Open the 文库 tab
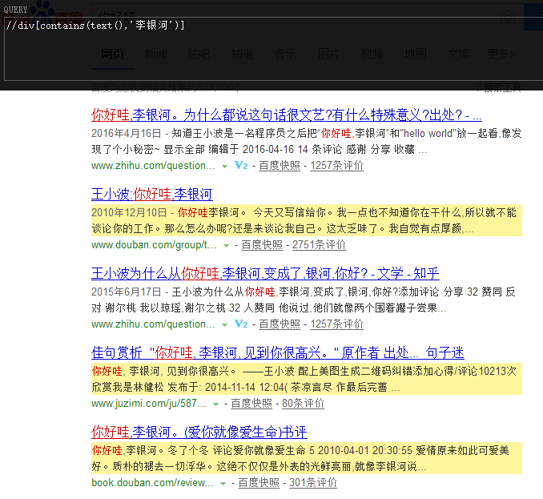 click(458, 54)
